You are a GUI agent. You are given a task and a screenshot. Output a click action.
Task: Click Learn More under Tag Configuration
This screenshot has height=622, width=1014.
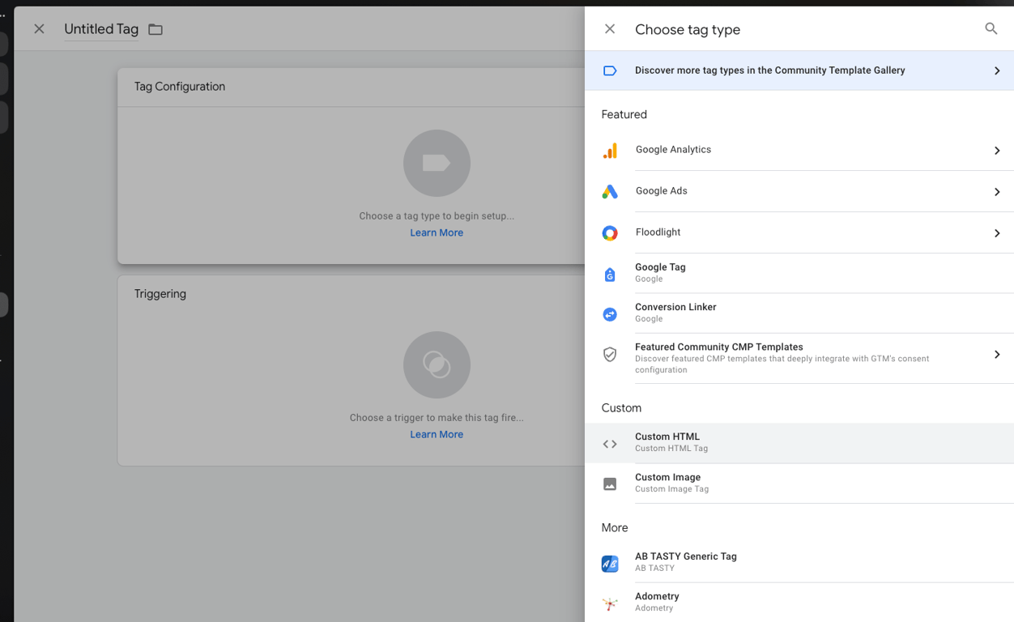[x=437, y=232]
